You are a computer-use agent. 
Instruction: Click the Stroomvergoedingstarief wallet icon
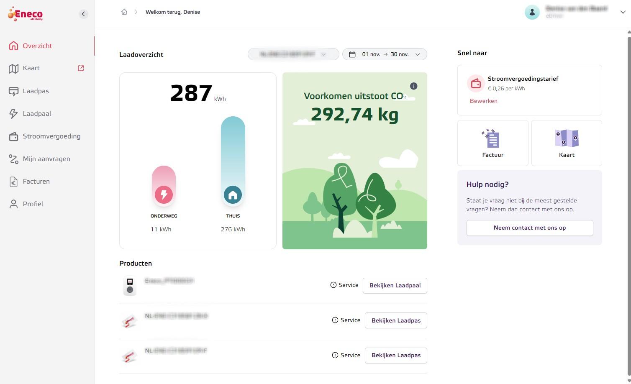(x=476, y=84)
